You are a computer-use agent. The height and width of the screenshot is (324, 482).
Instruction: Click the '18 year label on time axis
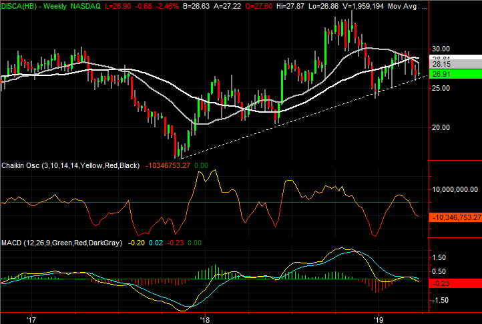pos(206,319)
